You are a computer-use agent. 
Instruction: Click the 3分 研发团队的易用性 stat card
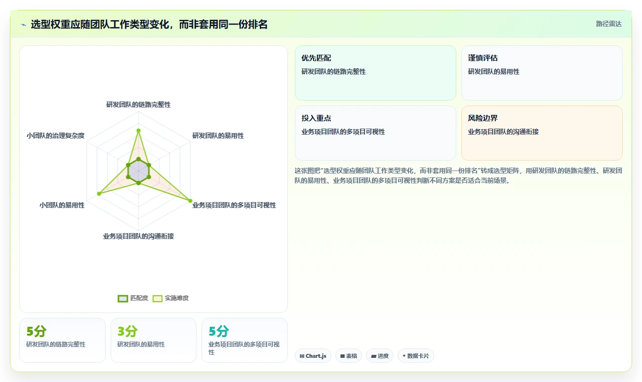[154, 340]
